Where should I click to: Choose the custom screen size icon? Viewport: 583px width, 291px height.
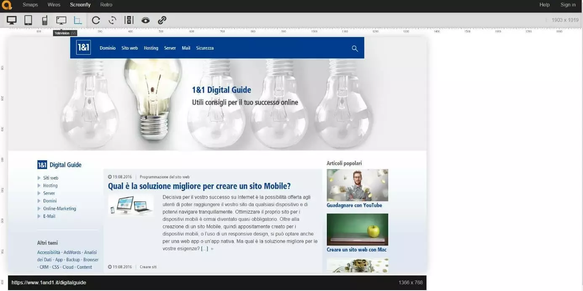click(x=78, y=20)
